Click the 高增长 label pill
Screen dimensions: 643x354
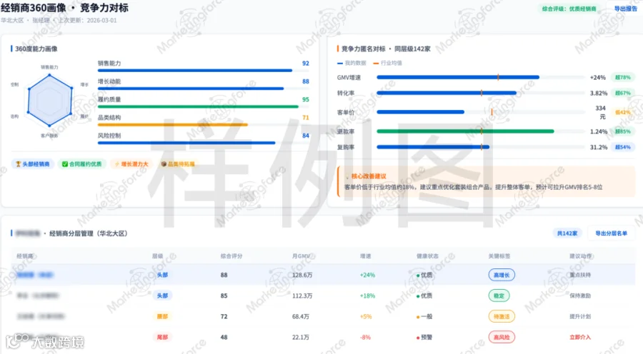(502, 275)
